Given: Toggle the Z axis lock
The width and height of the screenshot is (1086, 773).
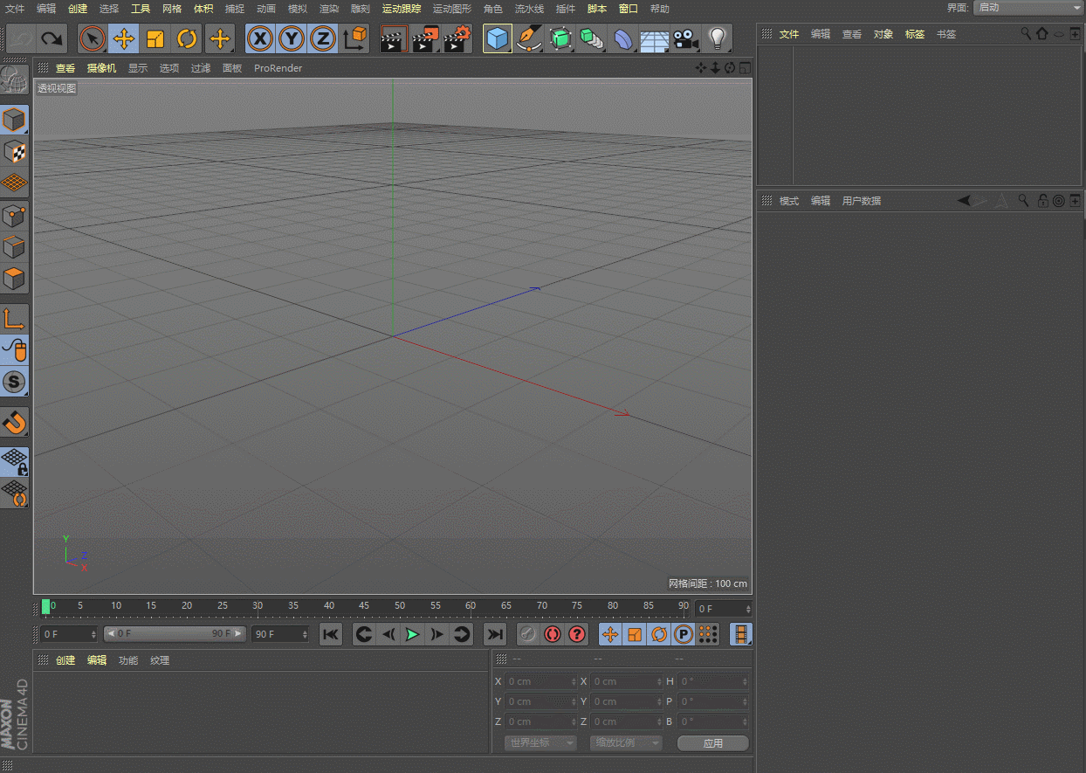Looking at the screenshot, I should (323, 39).
